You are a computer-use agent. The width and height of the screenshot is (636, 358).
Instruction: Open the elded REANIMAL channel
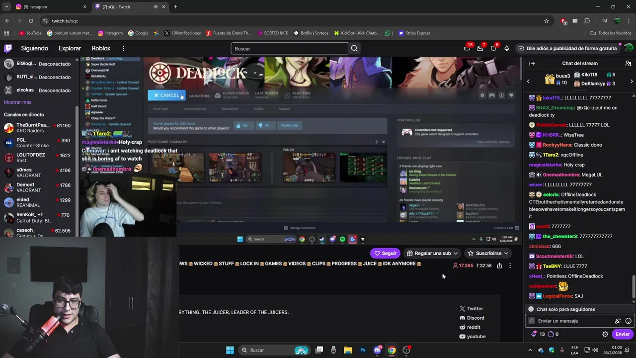pos(38,202)
